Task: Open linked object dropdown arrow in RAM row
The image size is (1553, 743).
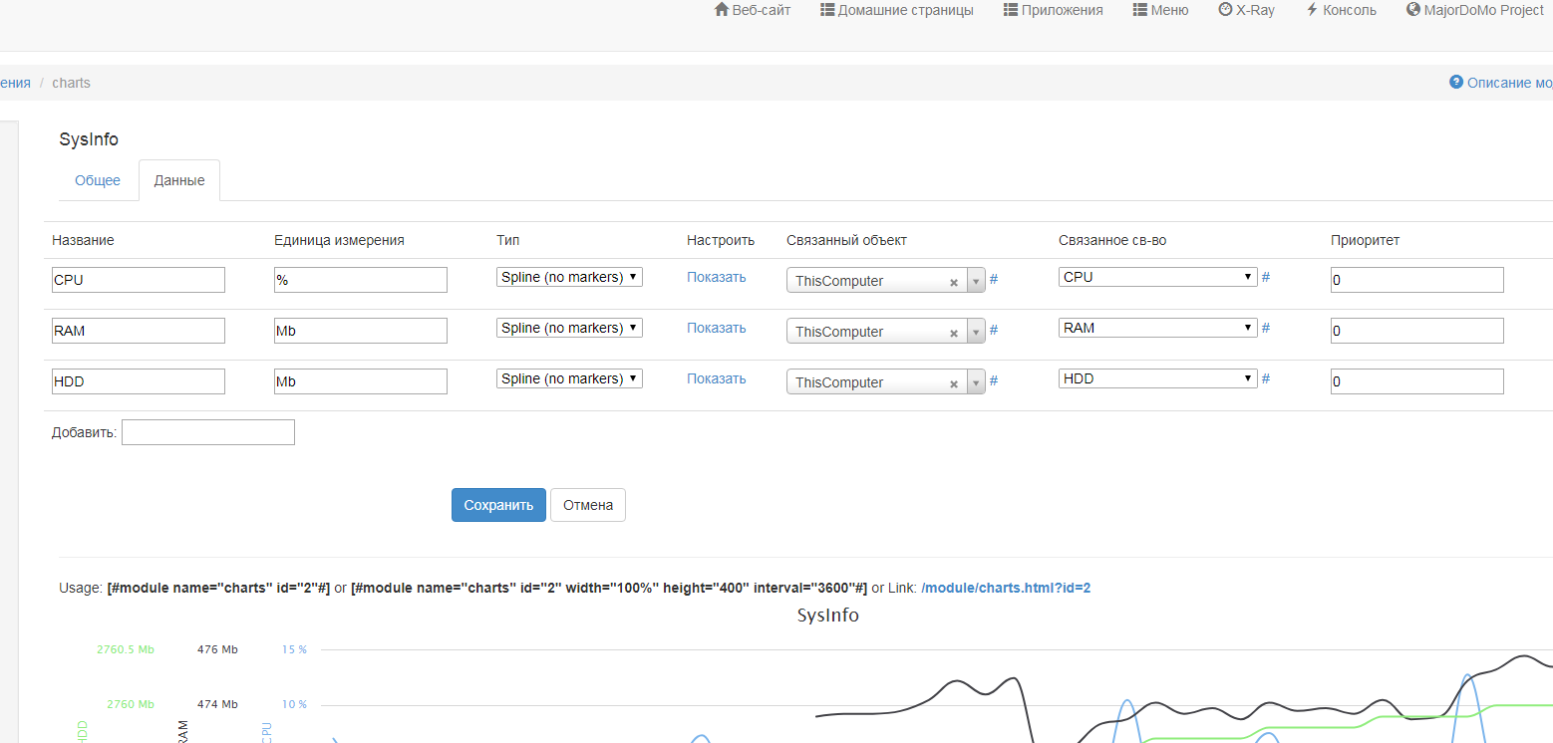Action: (x=976, y=333)
